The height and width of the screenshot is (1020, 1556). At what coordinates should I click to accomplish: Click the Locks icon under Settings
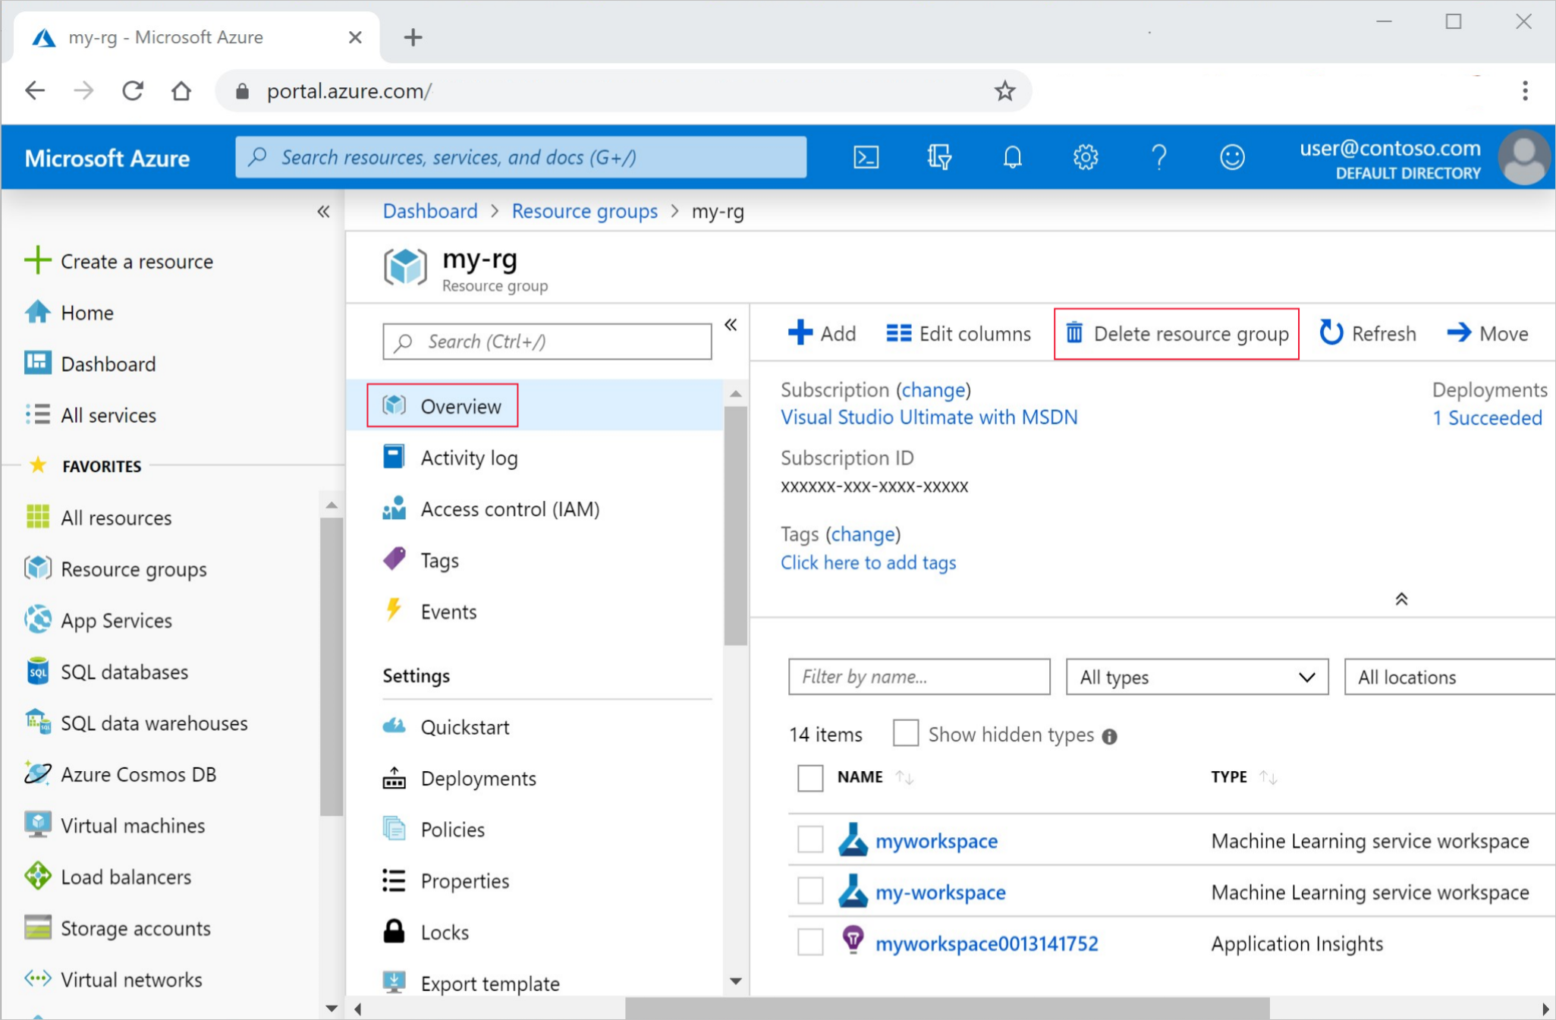pyautogui.click(x=394, y=930)
